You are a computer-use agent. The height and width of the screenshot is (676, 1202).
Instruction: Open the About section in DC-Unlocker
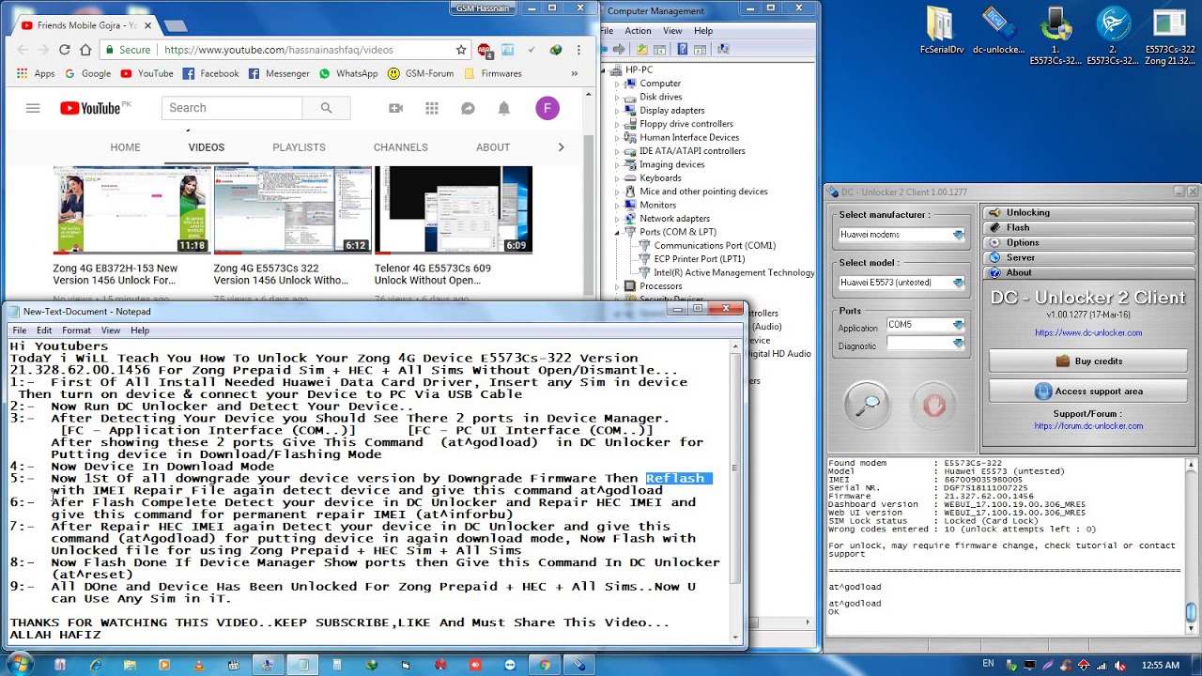[1089, 272]
